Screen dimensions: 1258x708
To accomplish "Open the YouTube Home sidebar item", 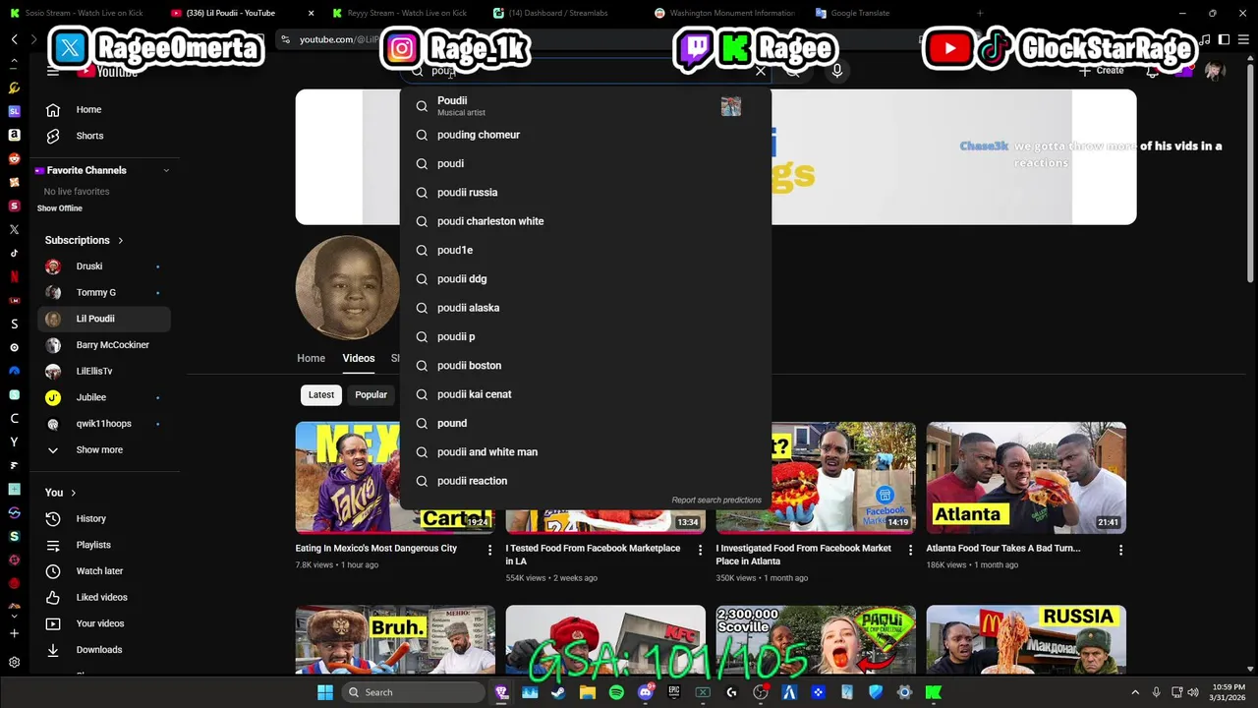I will click(x=103, y=109).
